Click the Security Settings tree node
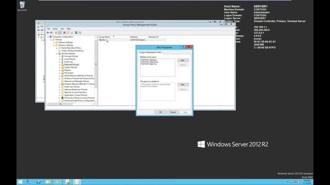Image resolution: width=330 pixels, height=185 pixels. [x=68, y=53]
